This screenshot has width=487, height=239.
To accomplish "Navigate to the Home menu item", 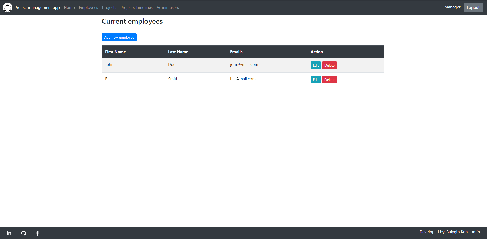I will coord(69,7).
